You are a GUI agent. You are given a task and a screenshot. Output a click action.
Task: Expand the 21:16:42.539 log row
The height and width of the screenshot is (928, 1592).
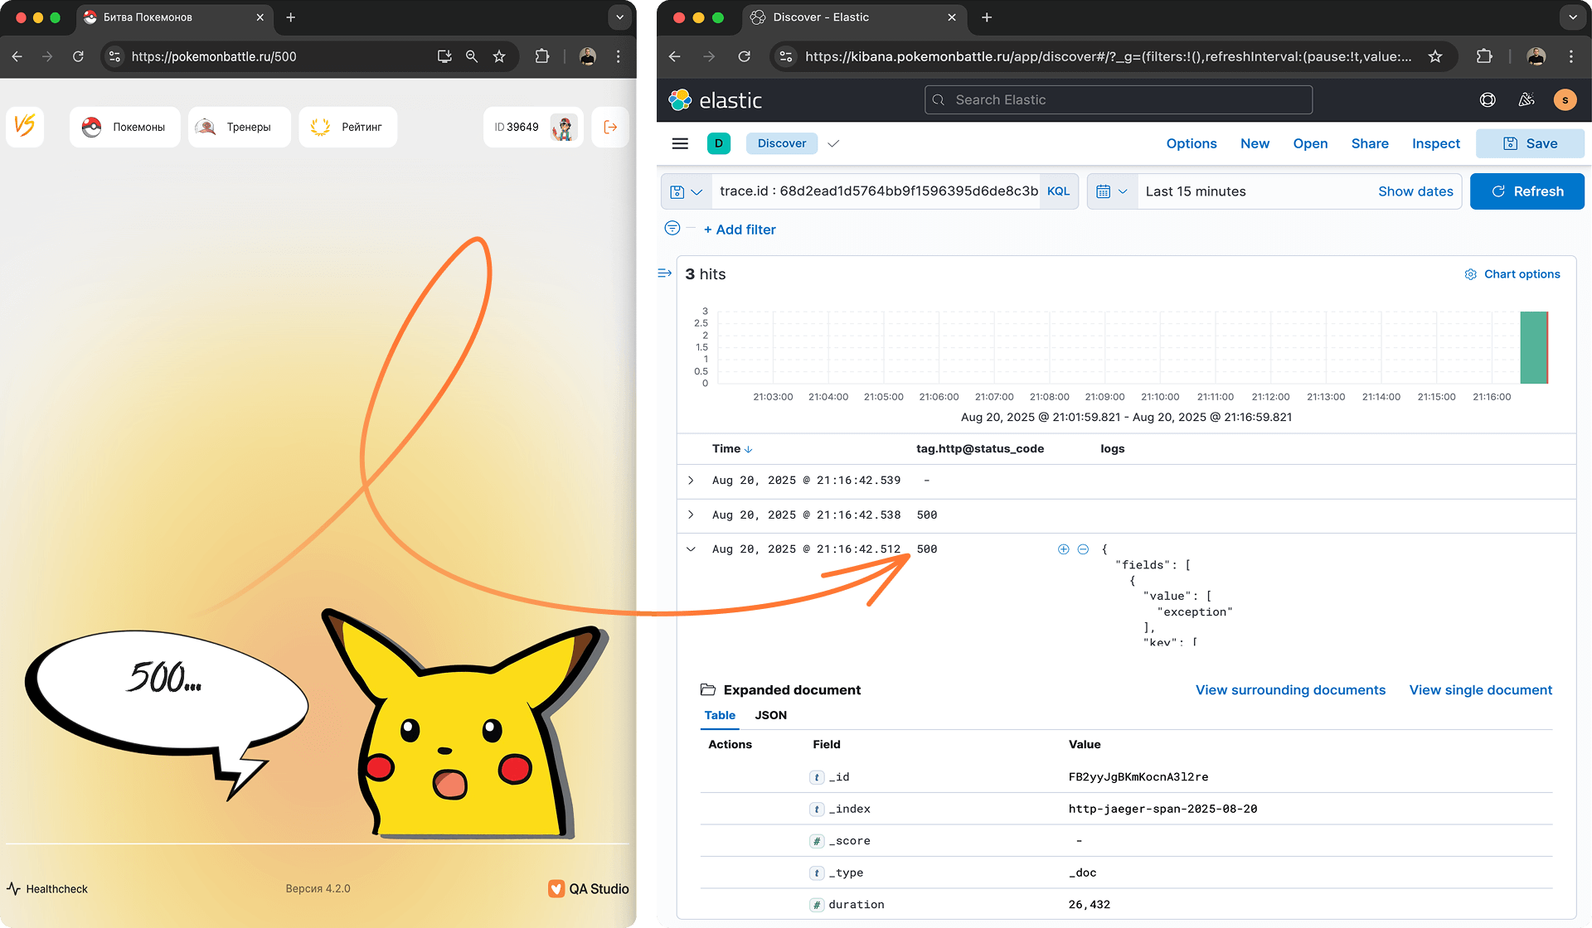[691, 481]
